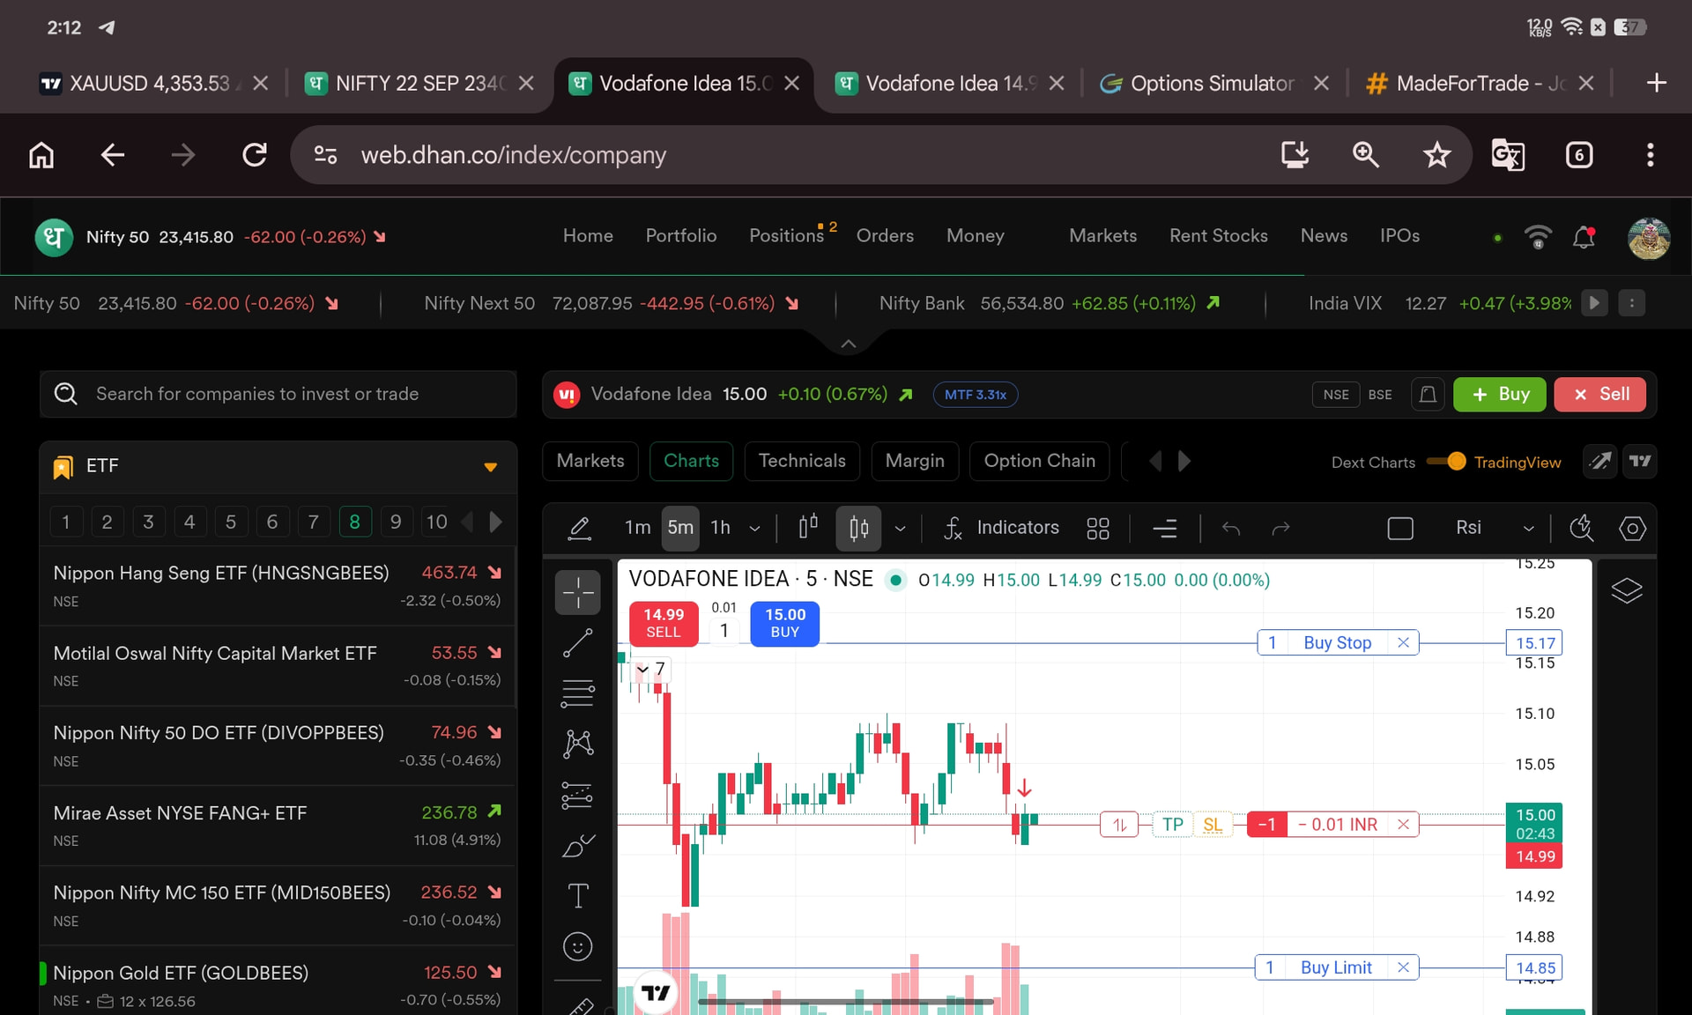Redo the last chart action
This screenshot has width=1692, height=1015.
pos(1281,528)
